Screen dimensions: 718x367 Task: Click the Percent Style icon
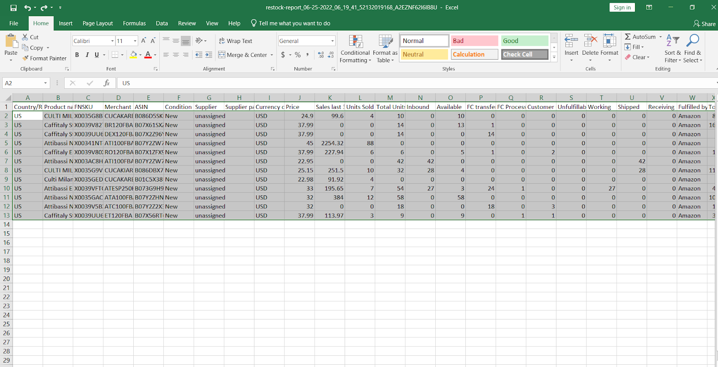click(x=298, y=55)
